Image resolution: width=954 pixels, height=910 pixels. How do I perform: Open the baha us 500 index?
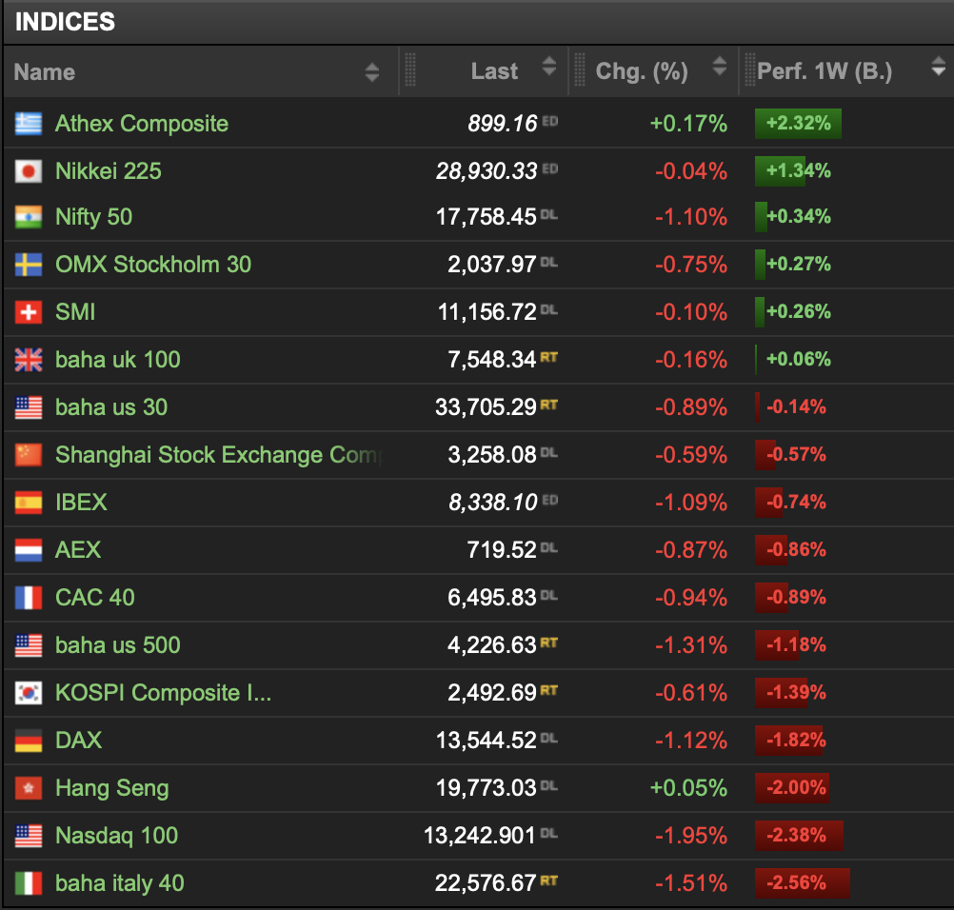[x=118, y=644]
